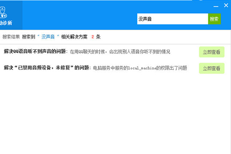The width and height of the screenshot is (231, 154).
Task: View solution for QQ语音听不到声音 via 立即查看
Action: (212, 52)
